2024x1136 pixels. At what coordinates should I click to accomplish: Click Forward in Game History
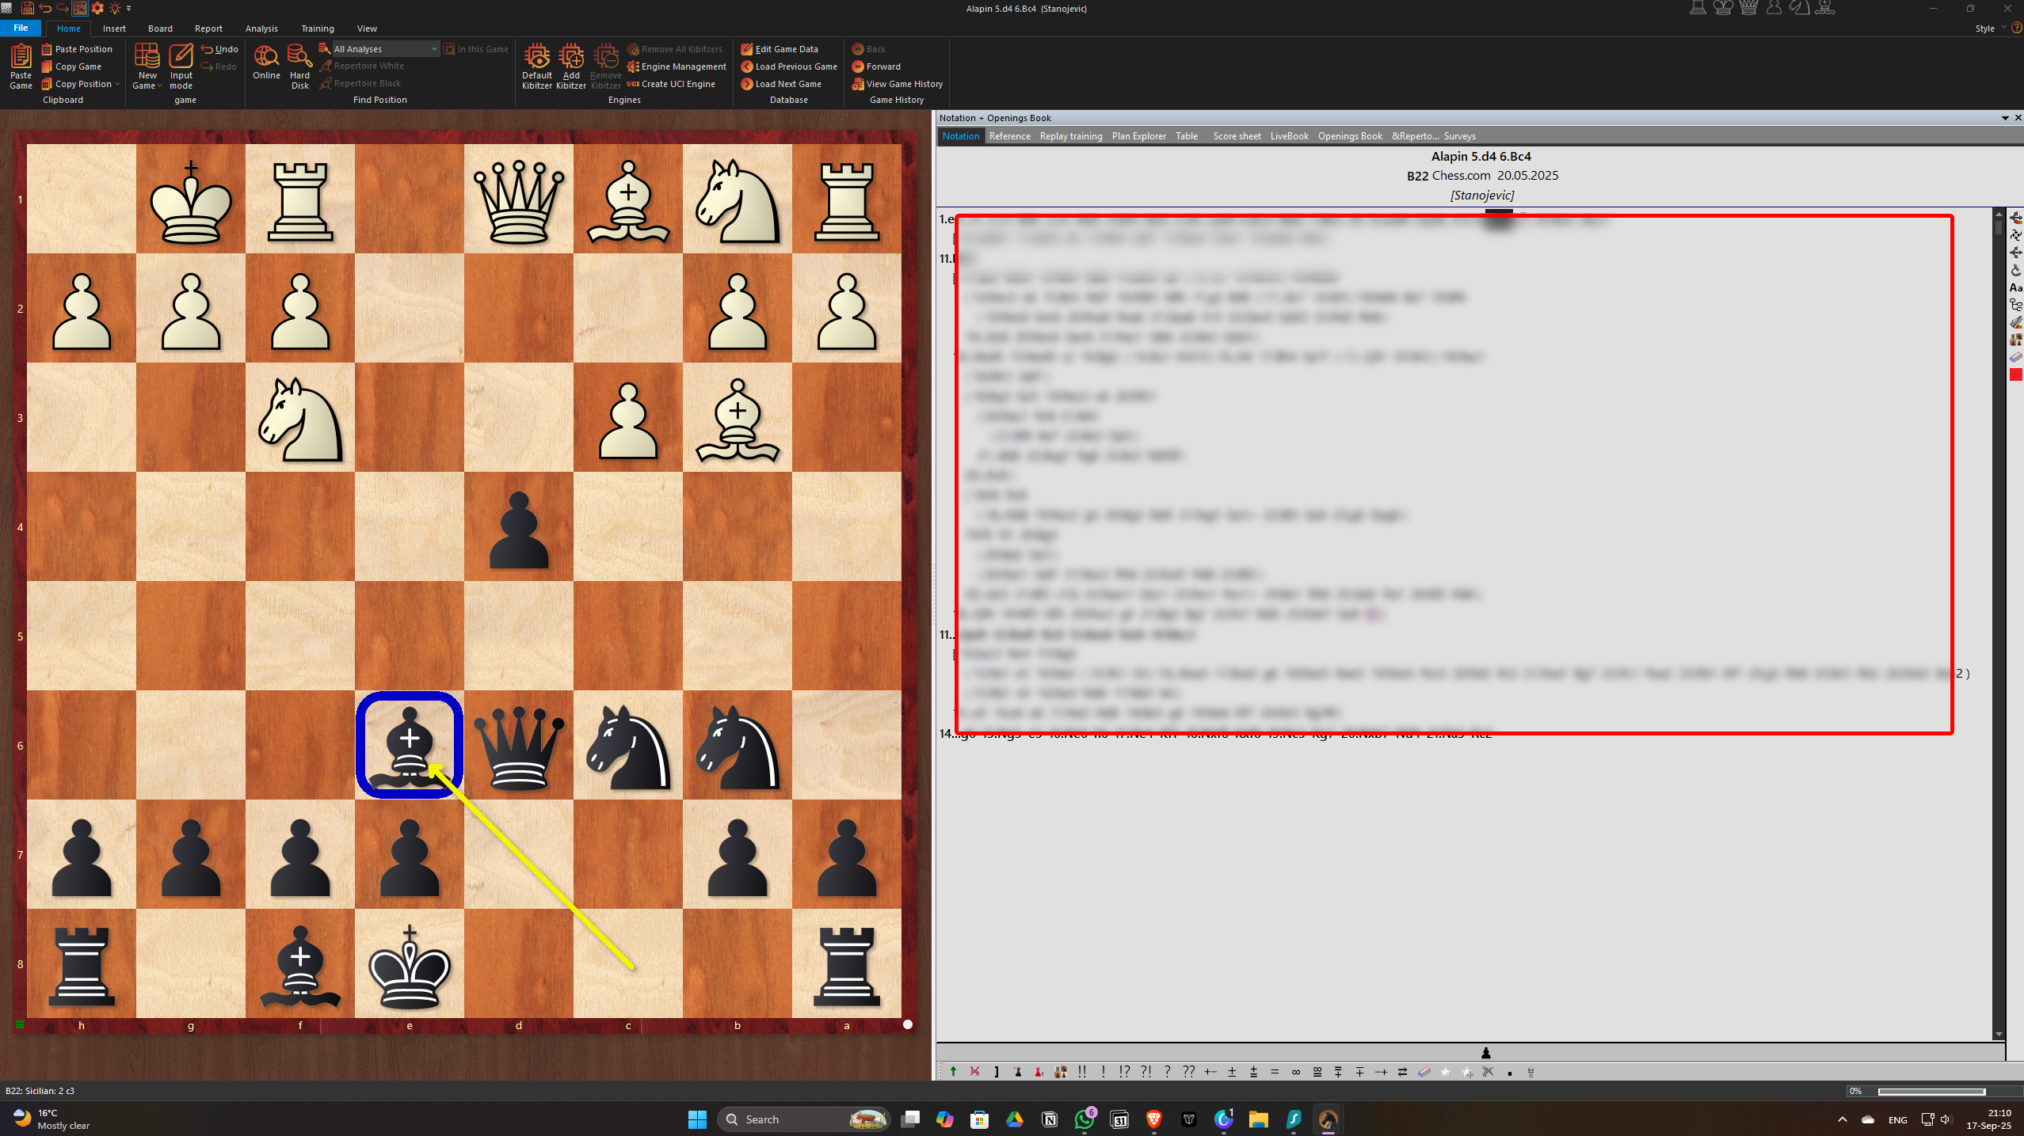click(876, 66)
